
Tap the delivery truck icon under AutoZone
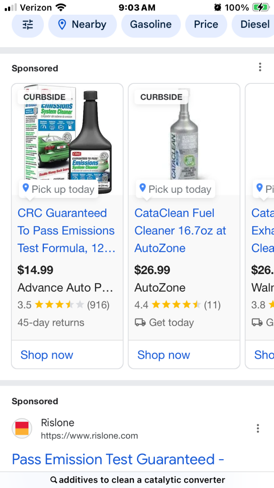140,322
